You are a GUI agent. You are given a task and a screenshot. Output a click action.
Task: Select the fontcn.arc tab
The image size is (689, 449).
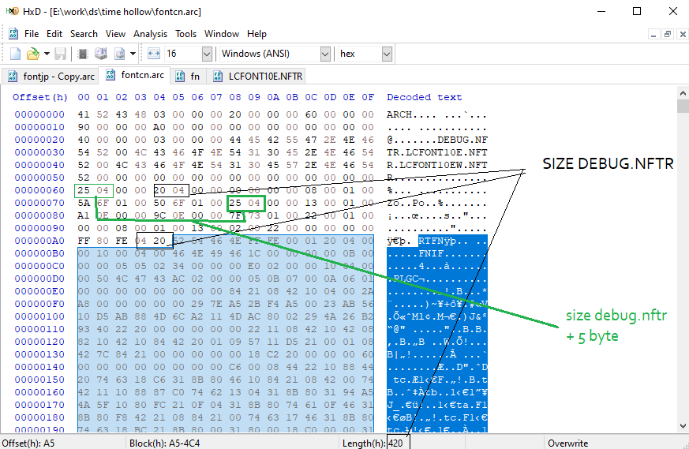(x=135, y=75)
